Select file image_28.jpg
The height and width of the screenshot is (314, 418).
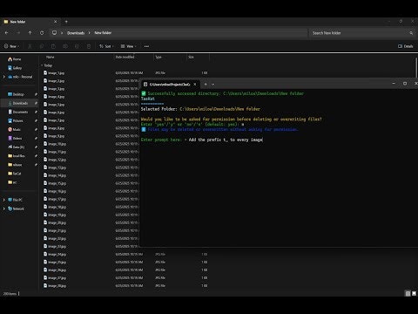[x=55, y=286]
